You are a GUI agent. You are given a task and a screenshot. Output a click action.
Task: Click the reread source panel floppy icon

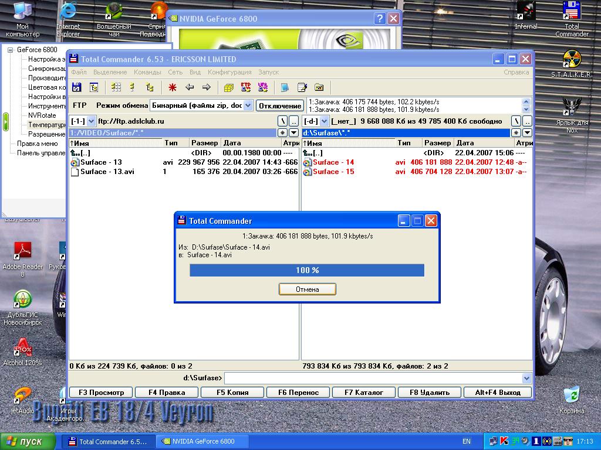point(77,88)
